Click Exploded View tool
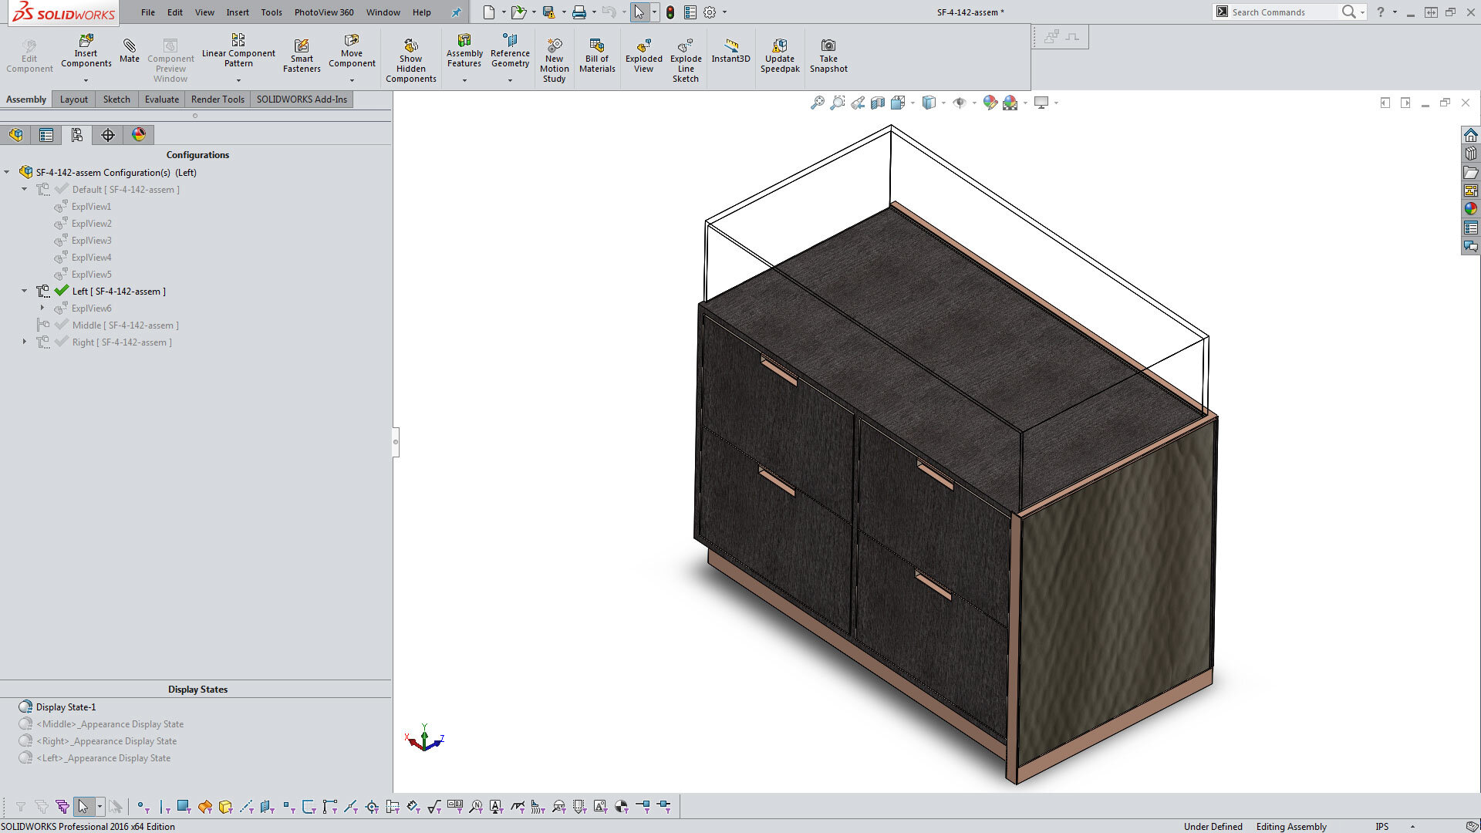Viewport: 1481px width, 833px height. pyautogui.click(x=643, y=56)
